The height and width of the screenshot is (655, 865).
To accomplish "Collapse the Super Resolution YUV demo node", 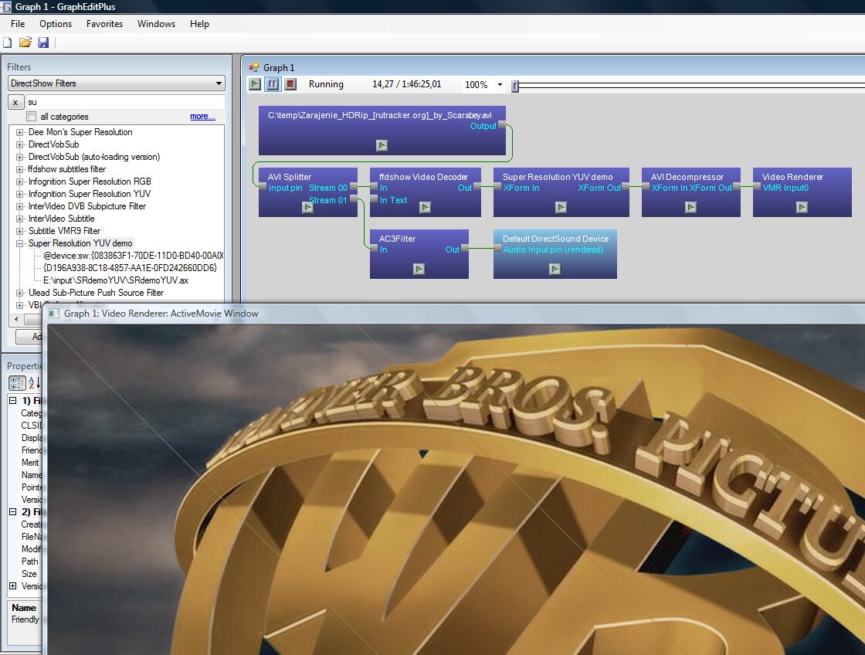I will (20, 243).
